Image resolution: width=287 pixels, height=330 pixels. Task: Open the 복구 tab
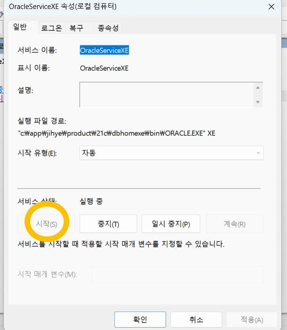click(79, 28)
